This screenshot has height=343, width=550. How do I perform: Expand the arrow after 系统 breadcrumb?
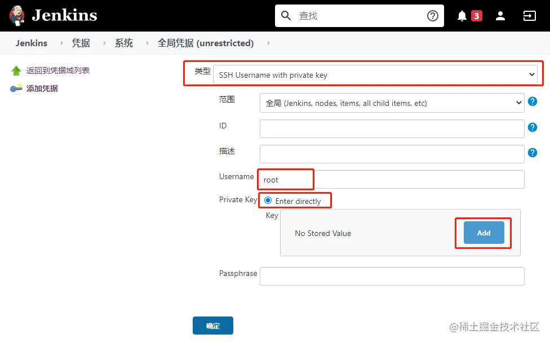(x=147, y=43)
